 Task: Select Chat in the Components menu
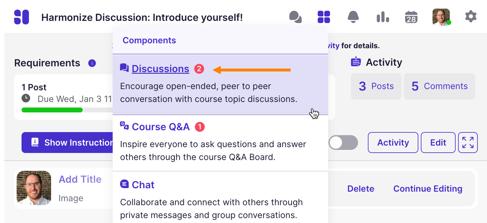coord(143,185)
